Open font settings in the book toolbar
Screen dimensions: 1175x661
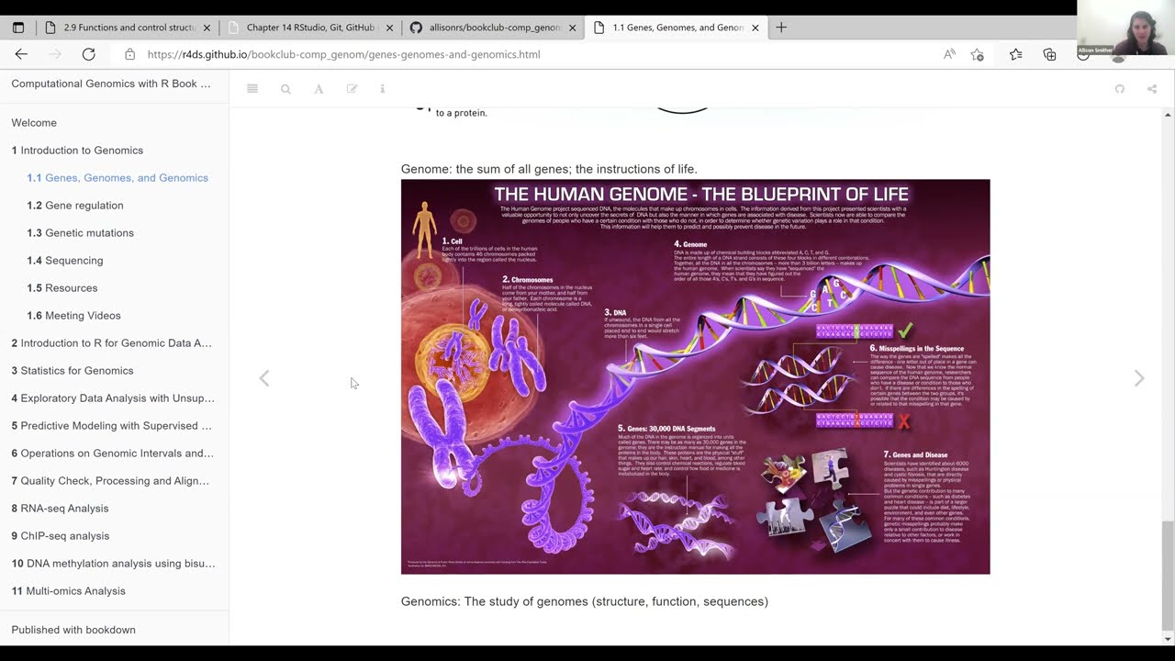point(319,89)
